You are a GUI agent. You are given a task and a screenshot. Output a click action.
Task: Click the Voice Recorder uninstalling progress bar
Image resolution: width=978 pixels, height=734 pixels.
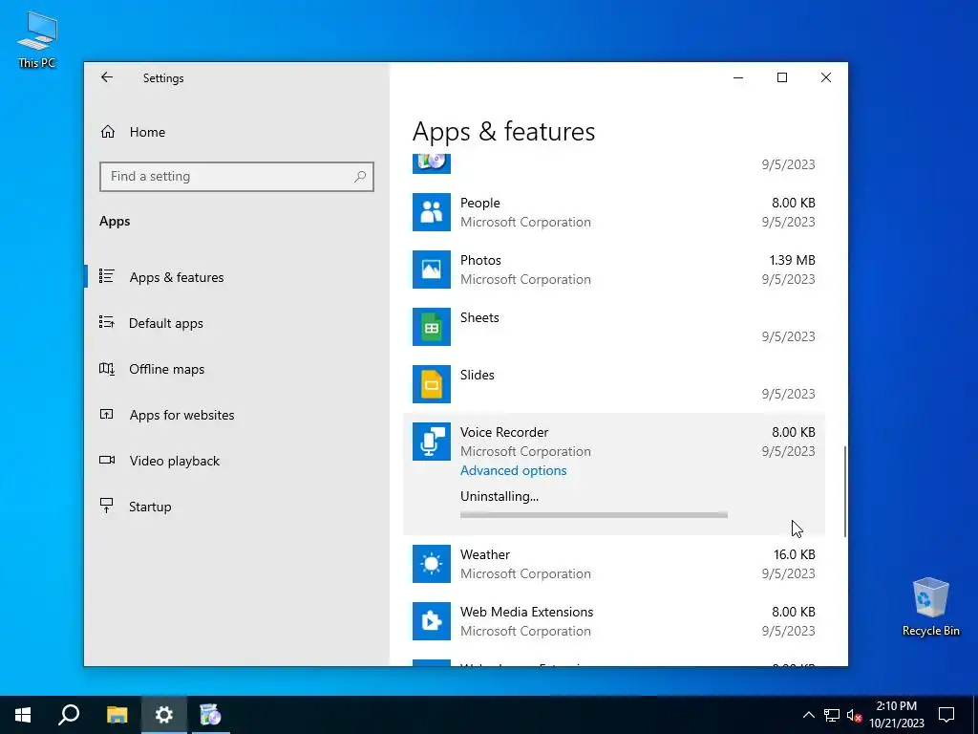pyautogui.click(x=594, y=515)
